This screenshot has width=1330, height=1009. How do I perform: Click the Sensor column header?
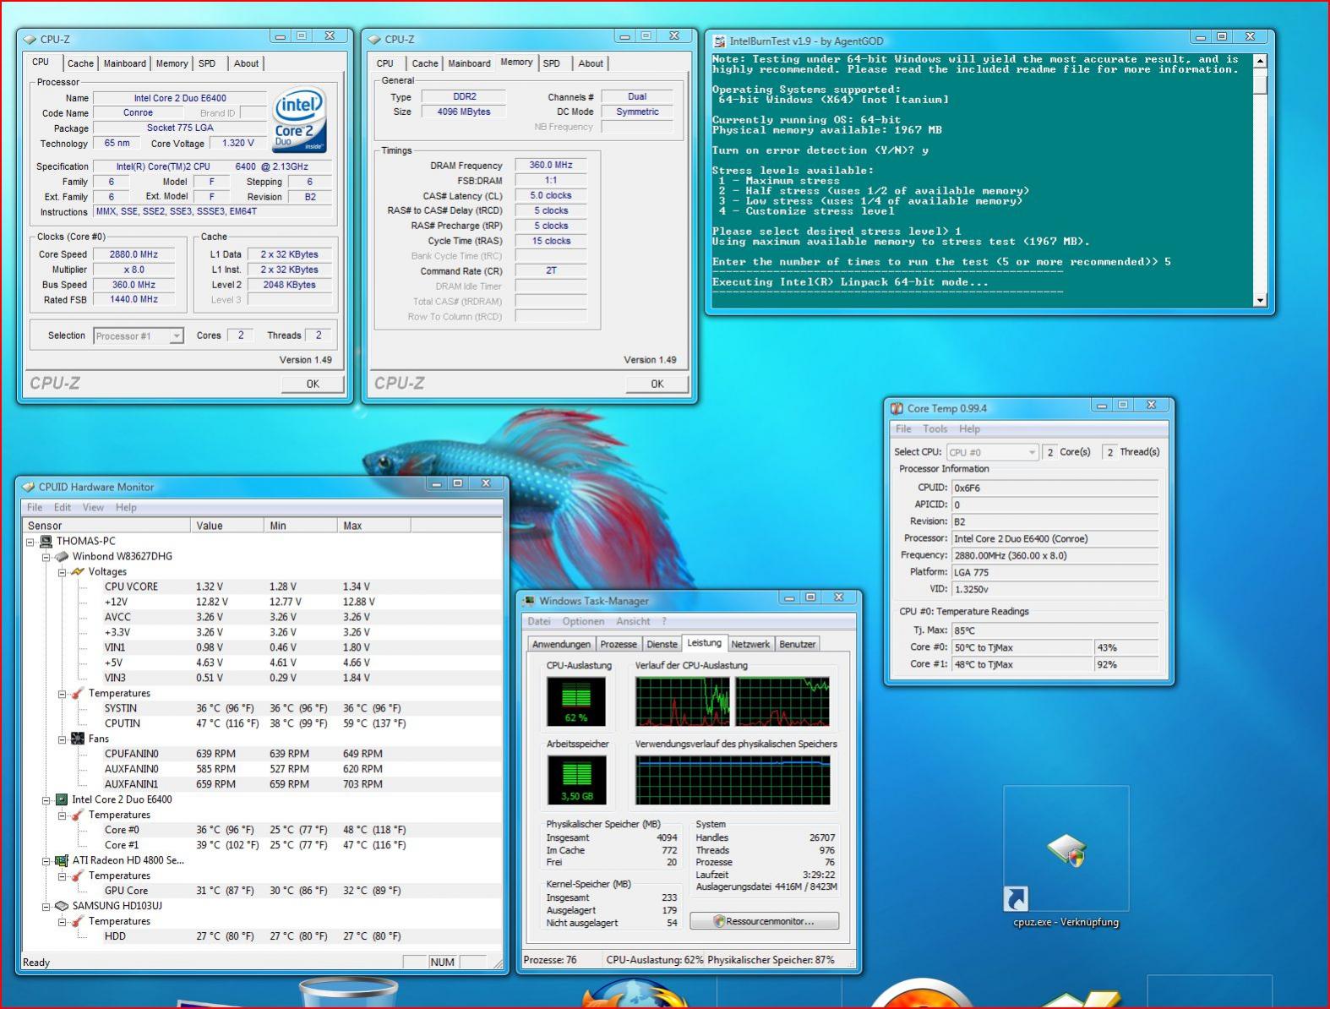click(x=106, y=526)
